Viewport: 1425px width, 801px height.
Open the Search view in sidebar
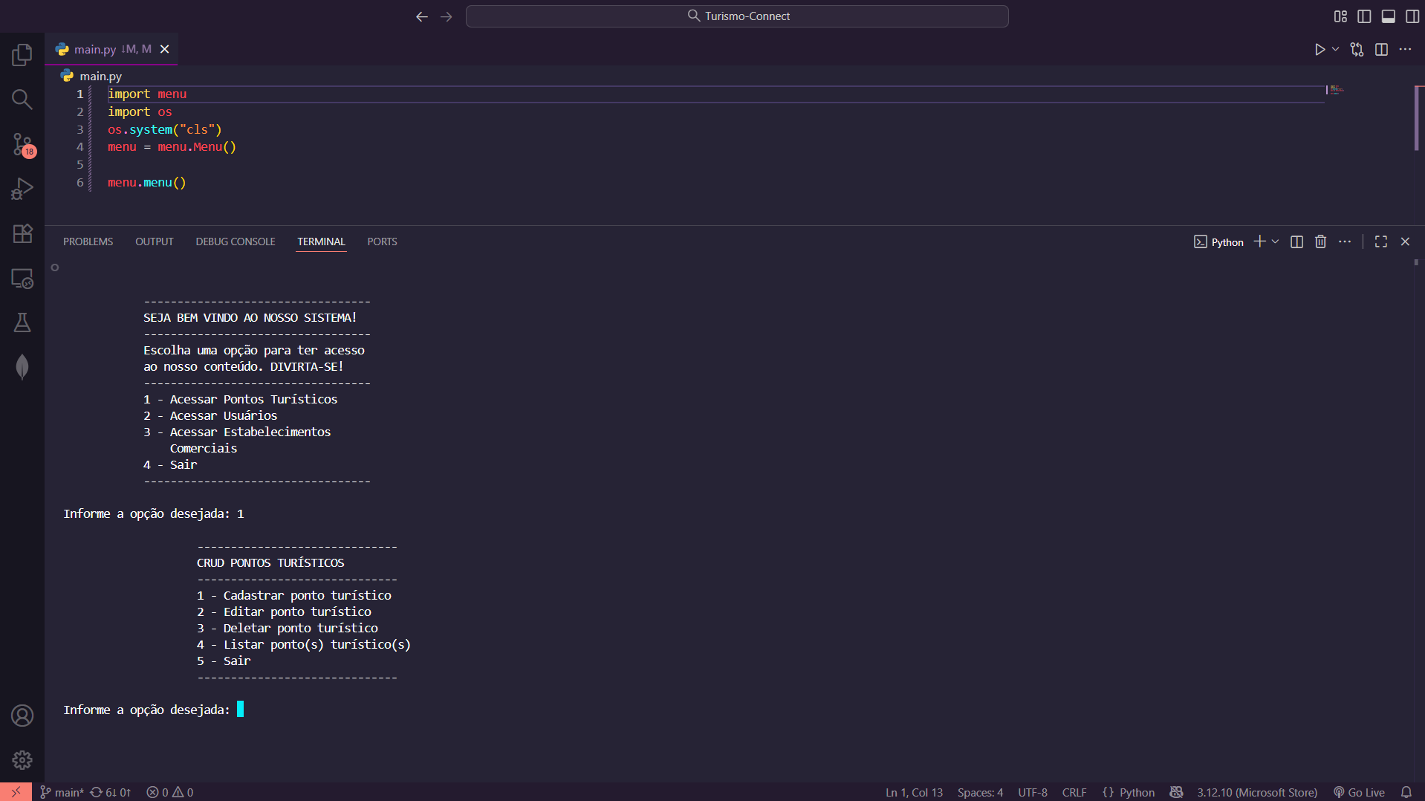click(x=22, y=99)
